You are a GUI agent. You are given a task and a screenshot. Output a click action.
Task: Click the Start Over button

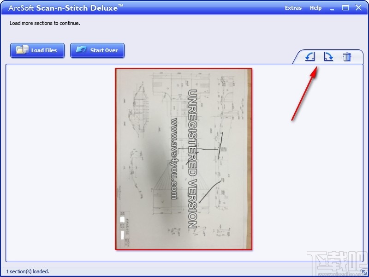[x=97, y=50]
